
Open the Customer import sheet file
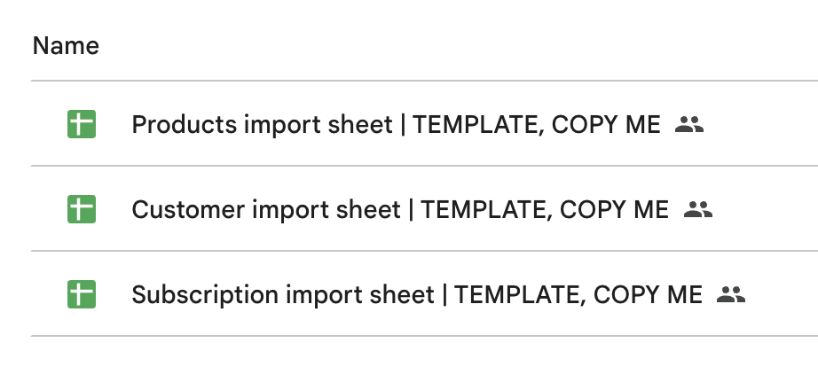click(399, 209)
